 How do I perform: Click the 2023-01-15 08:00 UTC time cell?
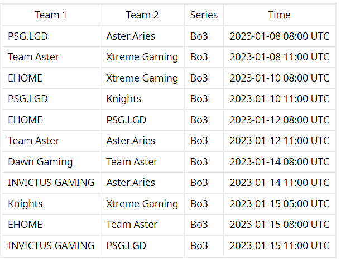[279, 225]
